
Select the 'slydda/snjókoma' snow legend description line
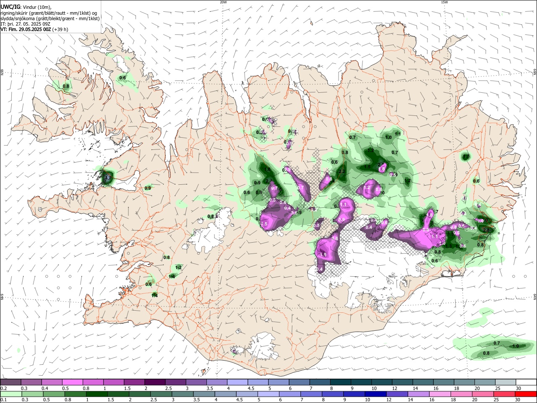pos(50,18)
